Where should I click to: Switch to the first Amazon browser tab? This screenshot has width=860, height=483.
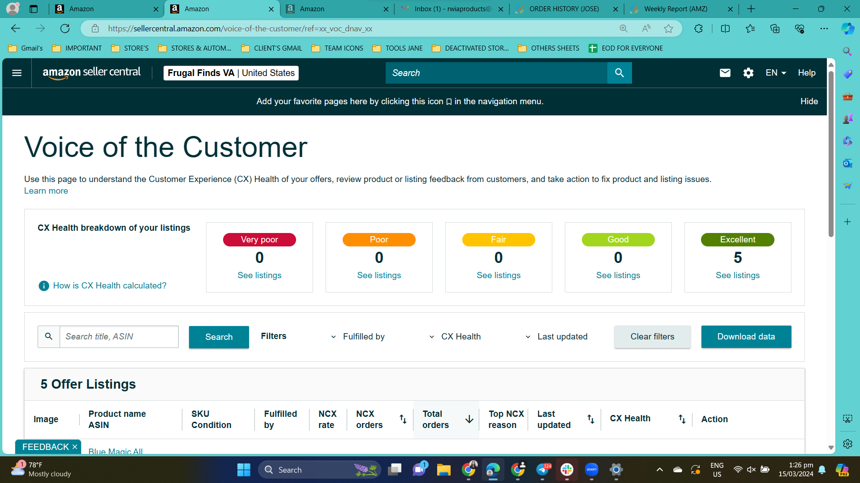[x=107, y=9]
